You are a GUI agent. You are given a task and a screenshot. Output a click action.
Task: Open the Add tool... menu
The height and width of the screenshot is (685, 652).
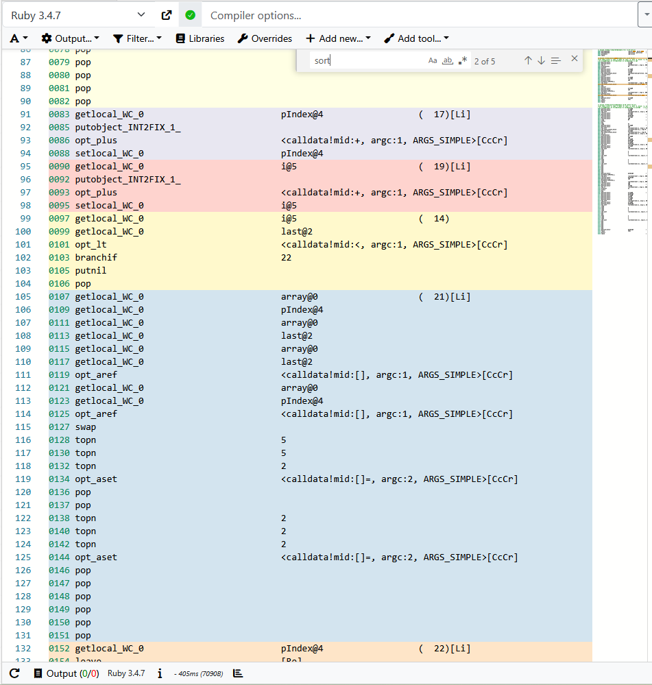[416, 38]
